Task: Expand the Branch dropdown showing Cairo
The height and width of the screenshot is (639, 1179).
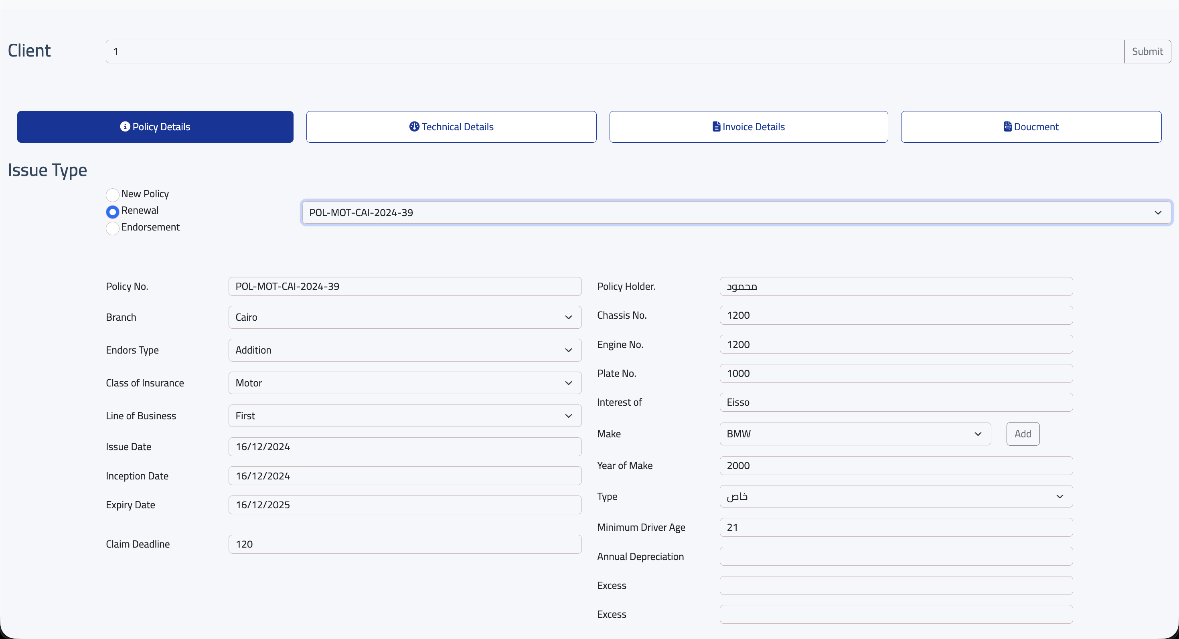Action: click(x=405, y=317)
